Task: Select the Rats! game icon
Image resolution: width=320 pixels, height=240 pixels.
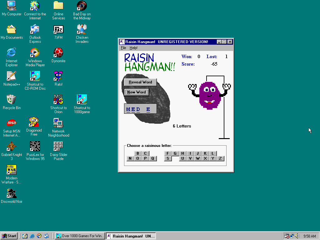Action: click(x=58, y=76)
